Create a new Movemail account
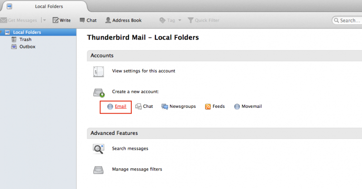Image resolution: width=362 pixels, height=189 pixels. (x=252, y=106)
